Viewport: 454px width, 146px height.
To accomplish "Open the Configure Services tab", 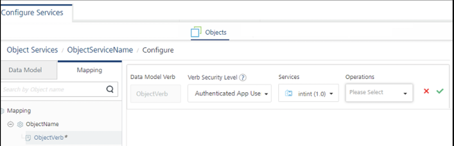I will point(32,13).
